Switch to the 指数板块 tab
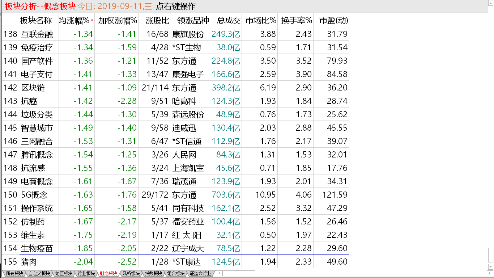The image size is (494, 278). click(x=153, y=273)
